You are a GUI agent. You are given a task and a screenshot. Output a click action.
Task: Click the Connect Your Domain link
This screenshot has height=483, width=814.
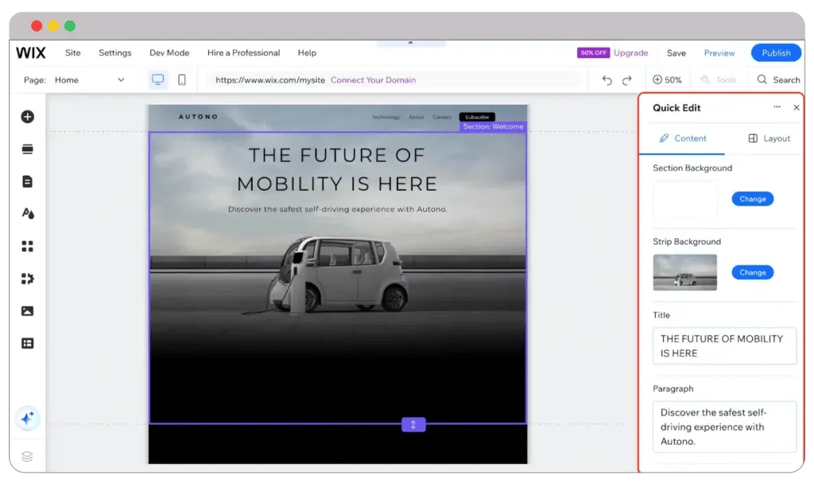click(x=373, y=80)
